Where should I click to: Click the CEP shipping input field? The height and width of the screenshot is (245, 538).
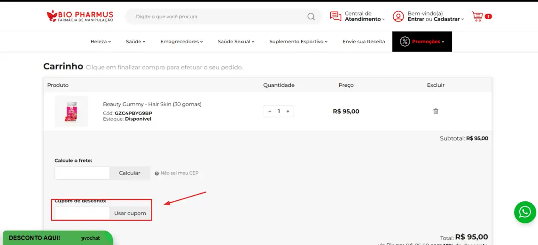coord(82,173)
